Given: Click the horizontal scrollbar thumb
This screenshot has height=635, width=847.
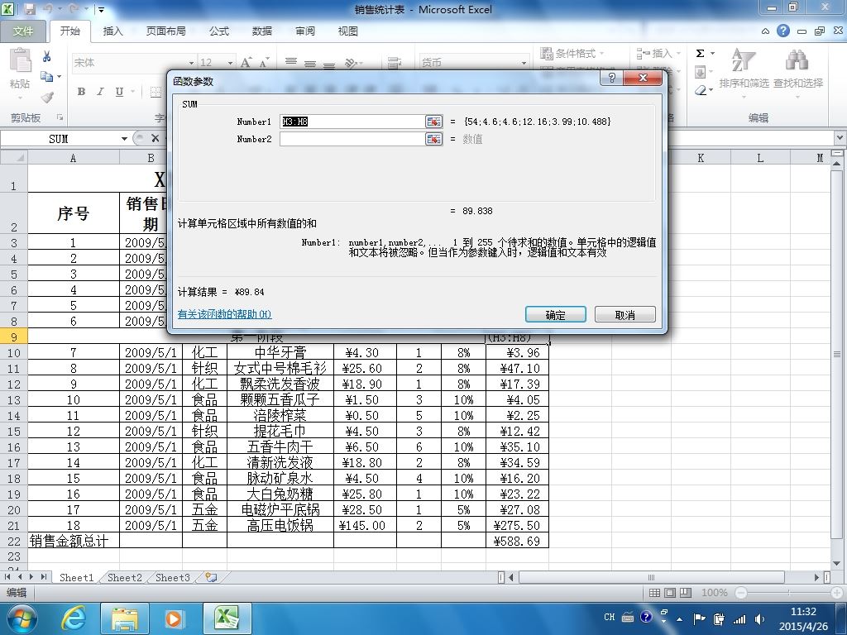Looking at the screenshot, I should (x=651, y=577).
